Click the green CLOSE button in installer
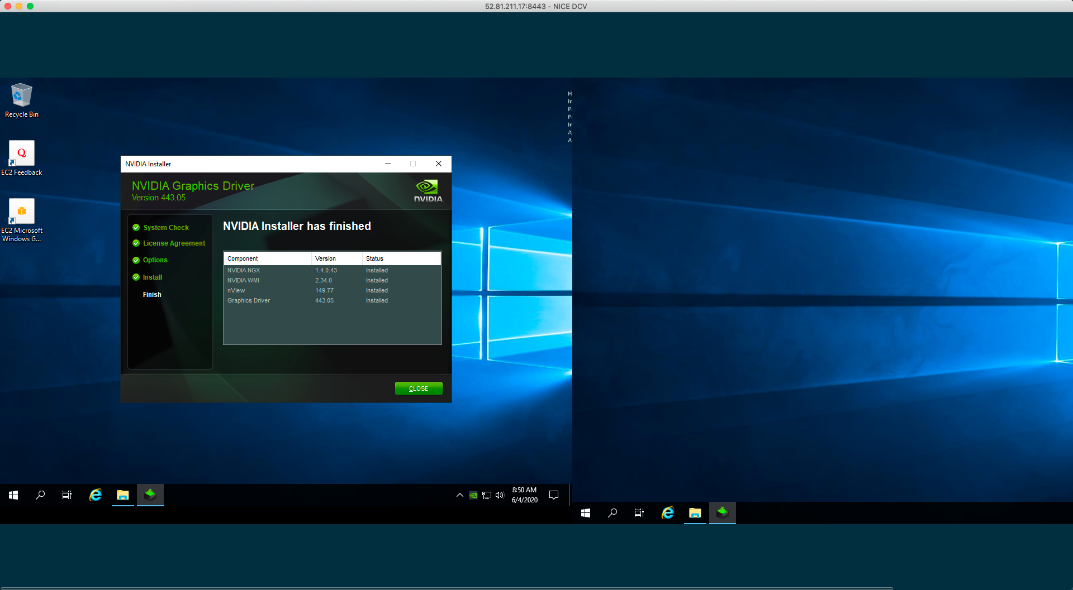1073x590 pixels. pos(418,388)
